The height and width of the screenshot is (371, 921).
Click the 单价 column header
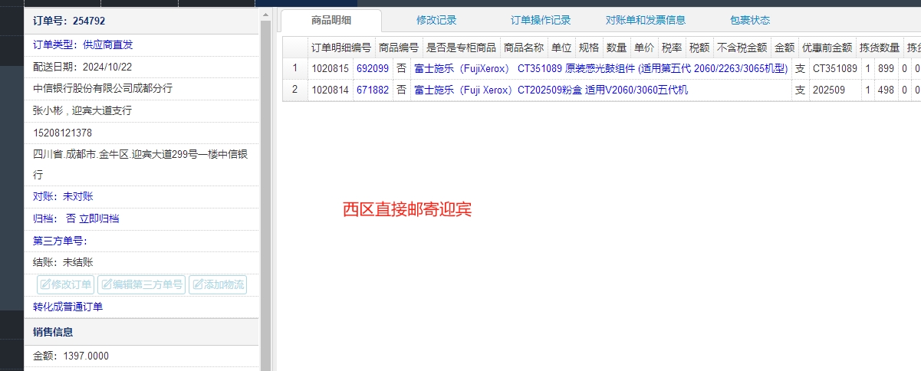pos(644,47)
